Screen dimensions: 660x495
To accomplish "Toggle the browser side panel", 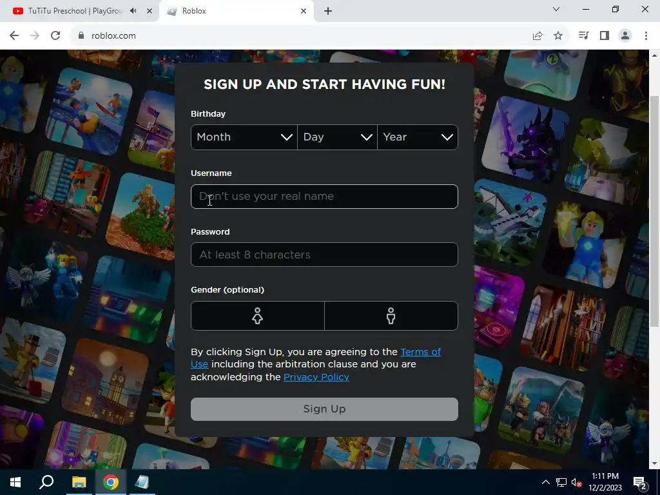I will (x=605, y=36).
